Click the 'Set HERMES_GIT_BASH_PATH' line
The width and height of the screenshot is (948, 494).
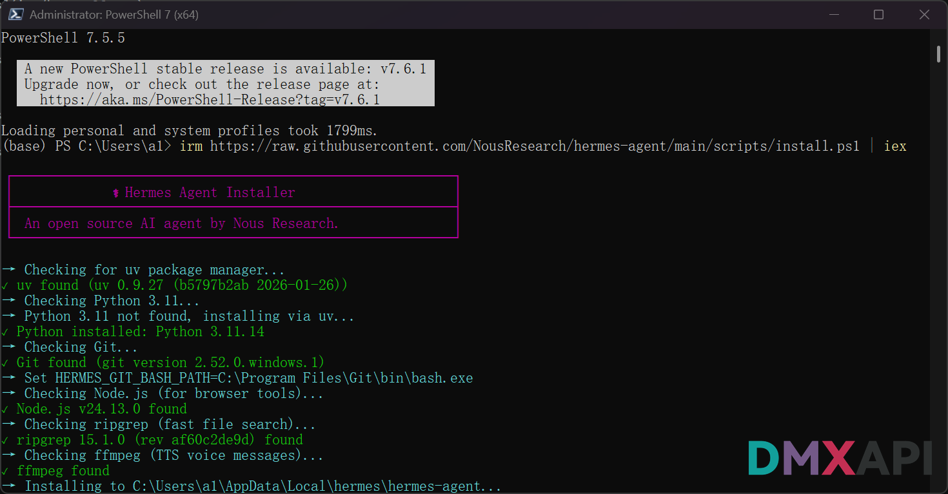[x=237, y=378]
